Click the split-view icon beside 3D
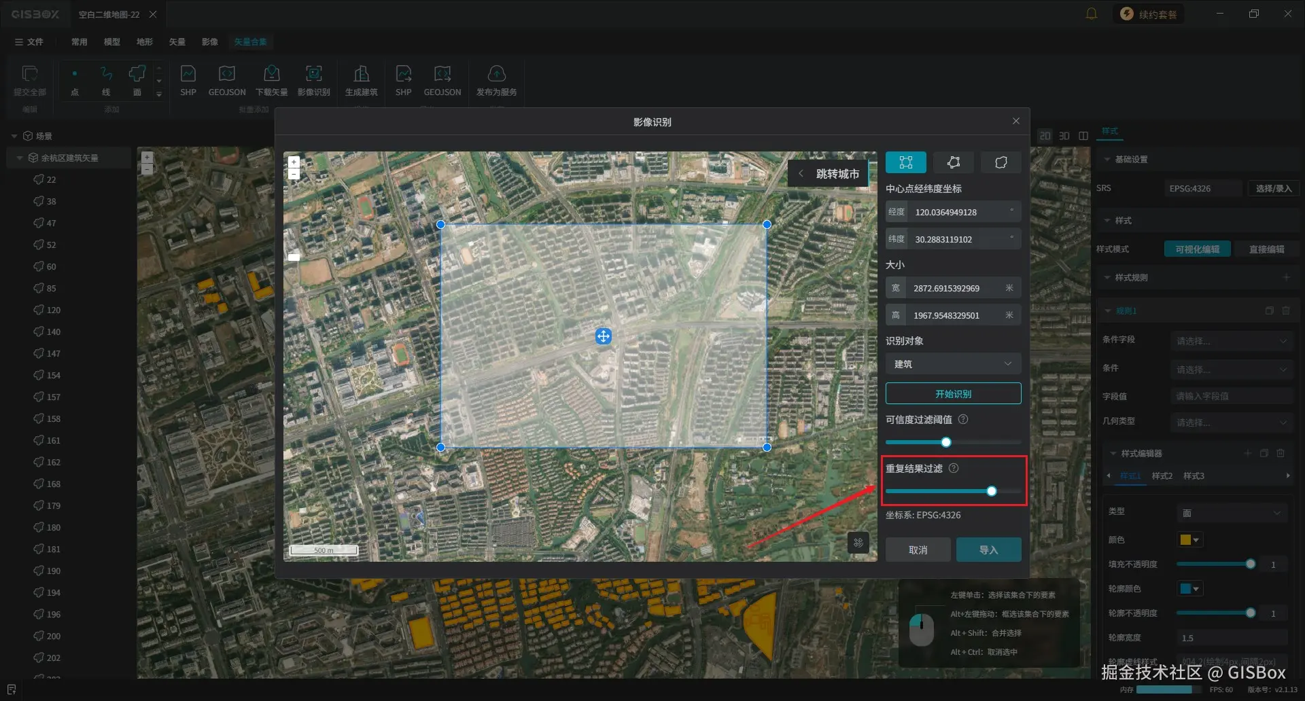This screenshot has height=701, width=1305. point(1083,136)
